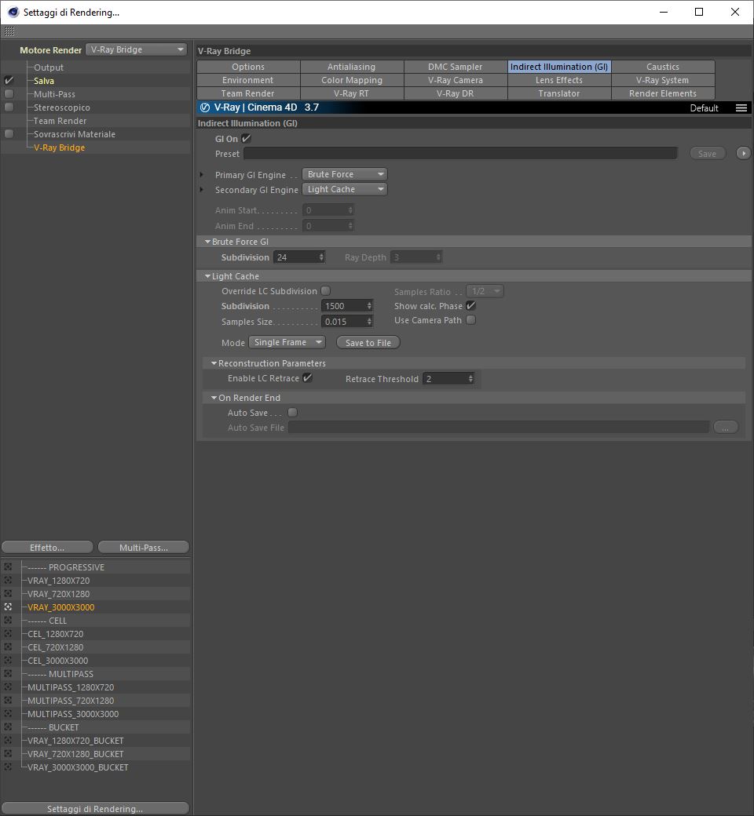Expand the Primary GI Engine disclosure triangle
The image size is (754, 816).
[202, 175]
